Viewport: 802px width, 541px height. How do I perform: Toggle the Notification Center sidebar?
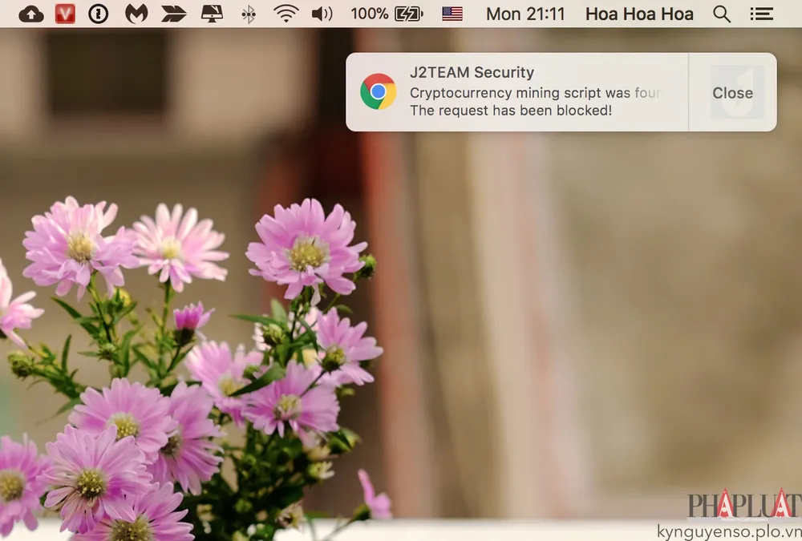pyautogui.click(x=762, y=14)
